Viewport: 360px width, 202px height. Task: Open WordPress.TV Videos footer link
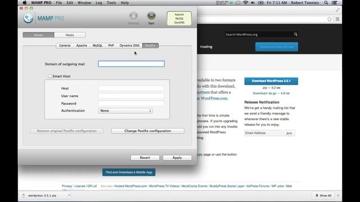coord(164,186)
